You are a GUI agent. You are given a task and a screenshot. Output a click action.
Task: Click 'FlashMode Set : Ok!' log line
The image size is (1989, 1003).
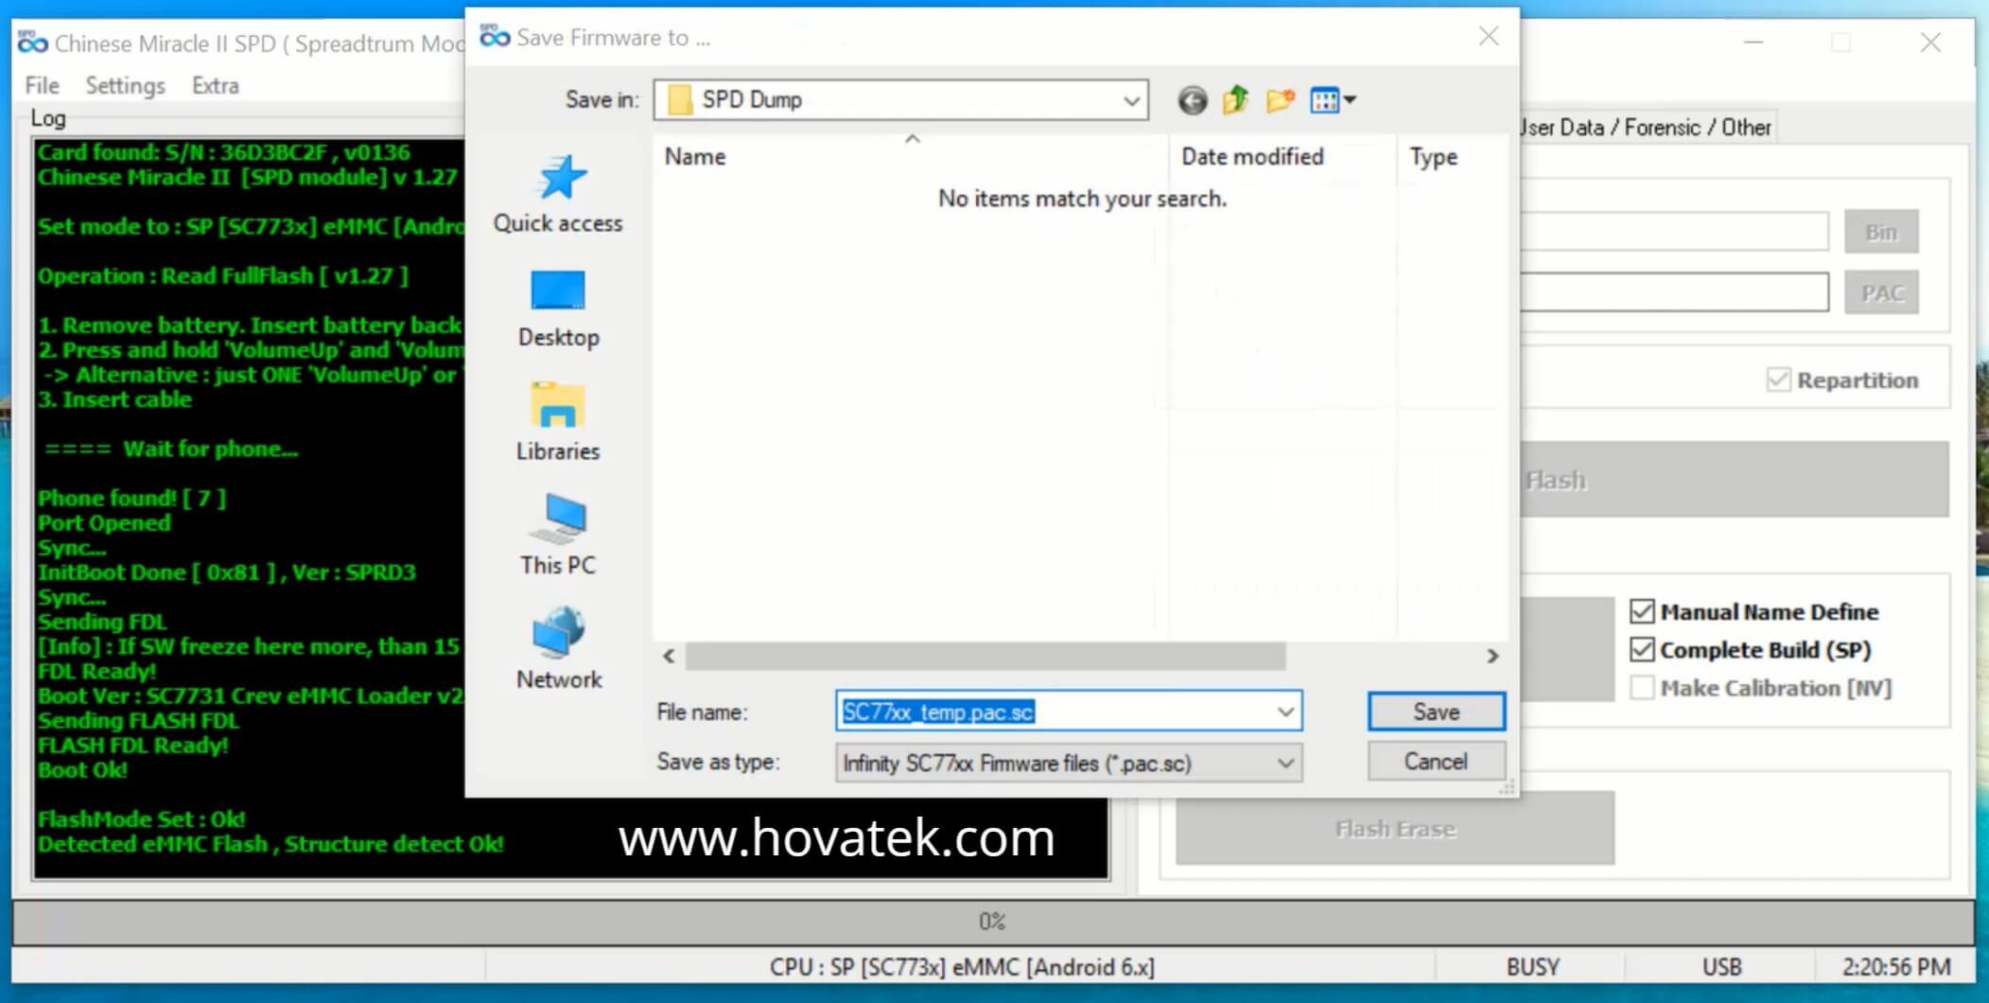point(141,818)
